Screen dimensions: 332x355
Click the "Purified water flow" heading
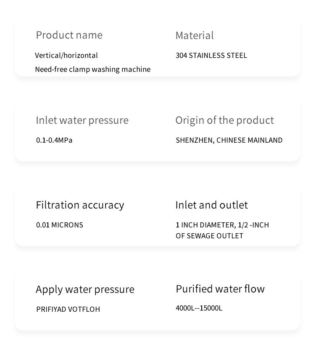[220, 289]
